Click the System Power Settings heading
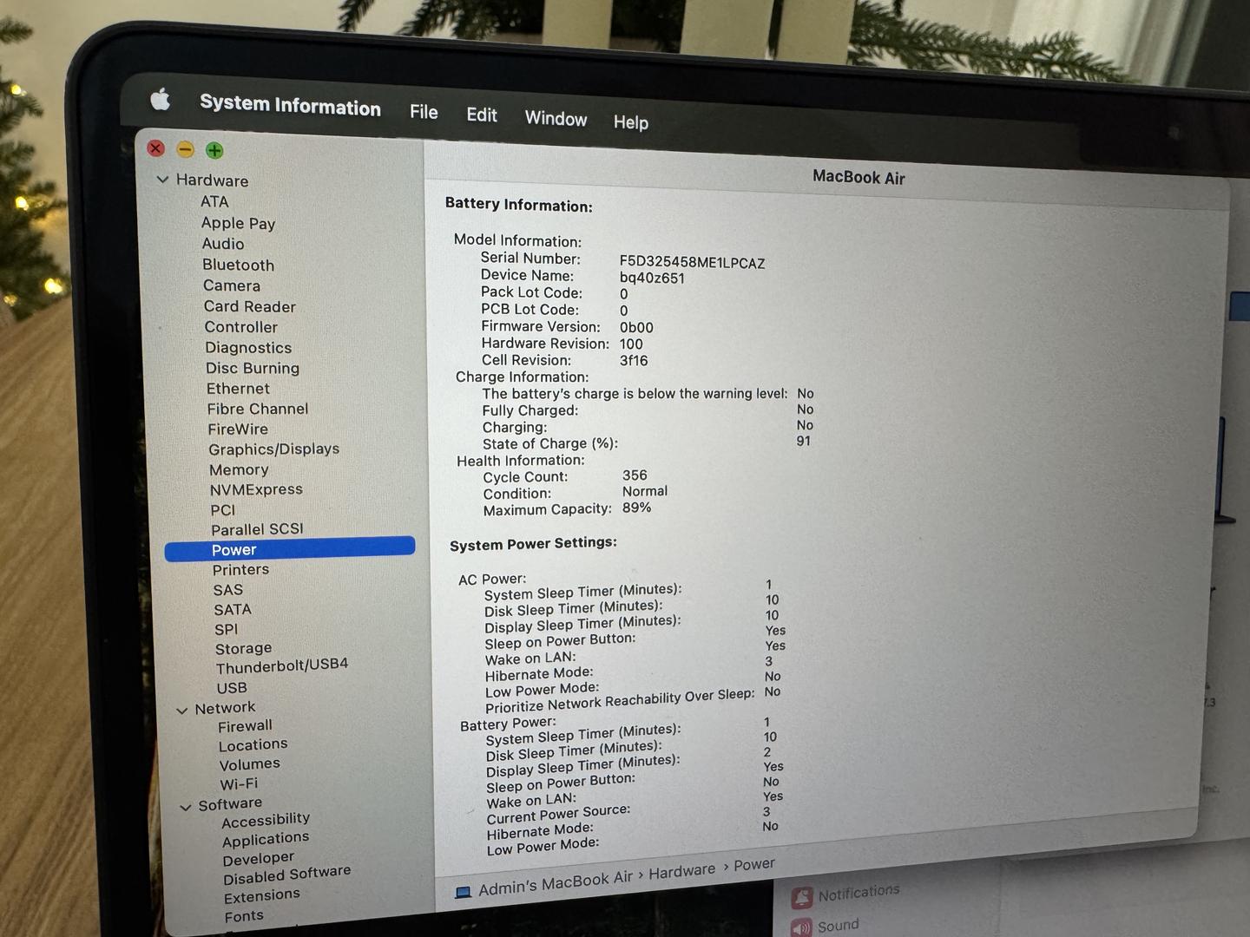This screenshot has height=937, width=1250. tap(533, 543)
